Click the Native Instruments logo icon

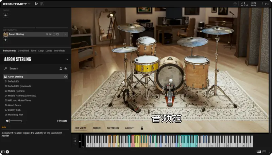point(268,4)
